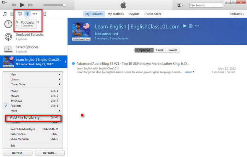Click the Podcasts icon in the toolbar
The height and width of the screenshot is (157, 247).
[x=27, y=14]
